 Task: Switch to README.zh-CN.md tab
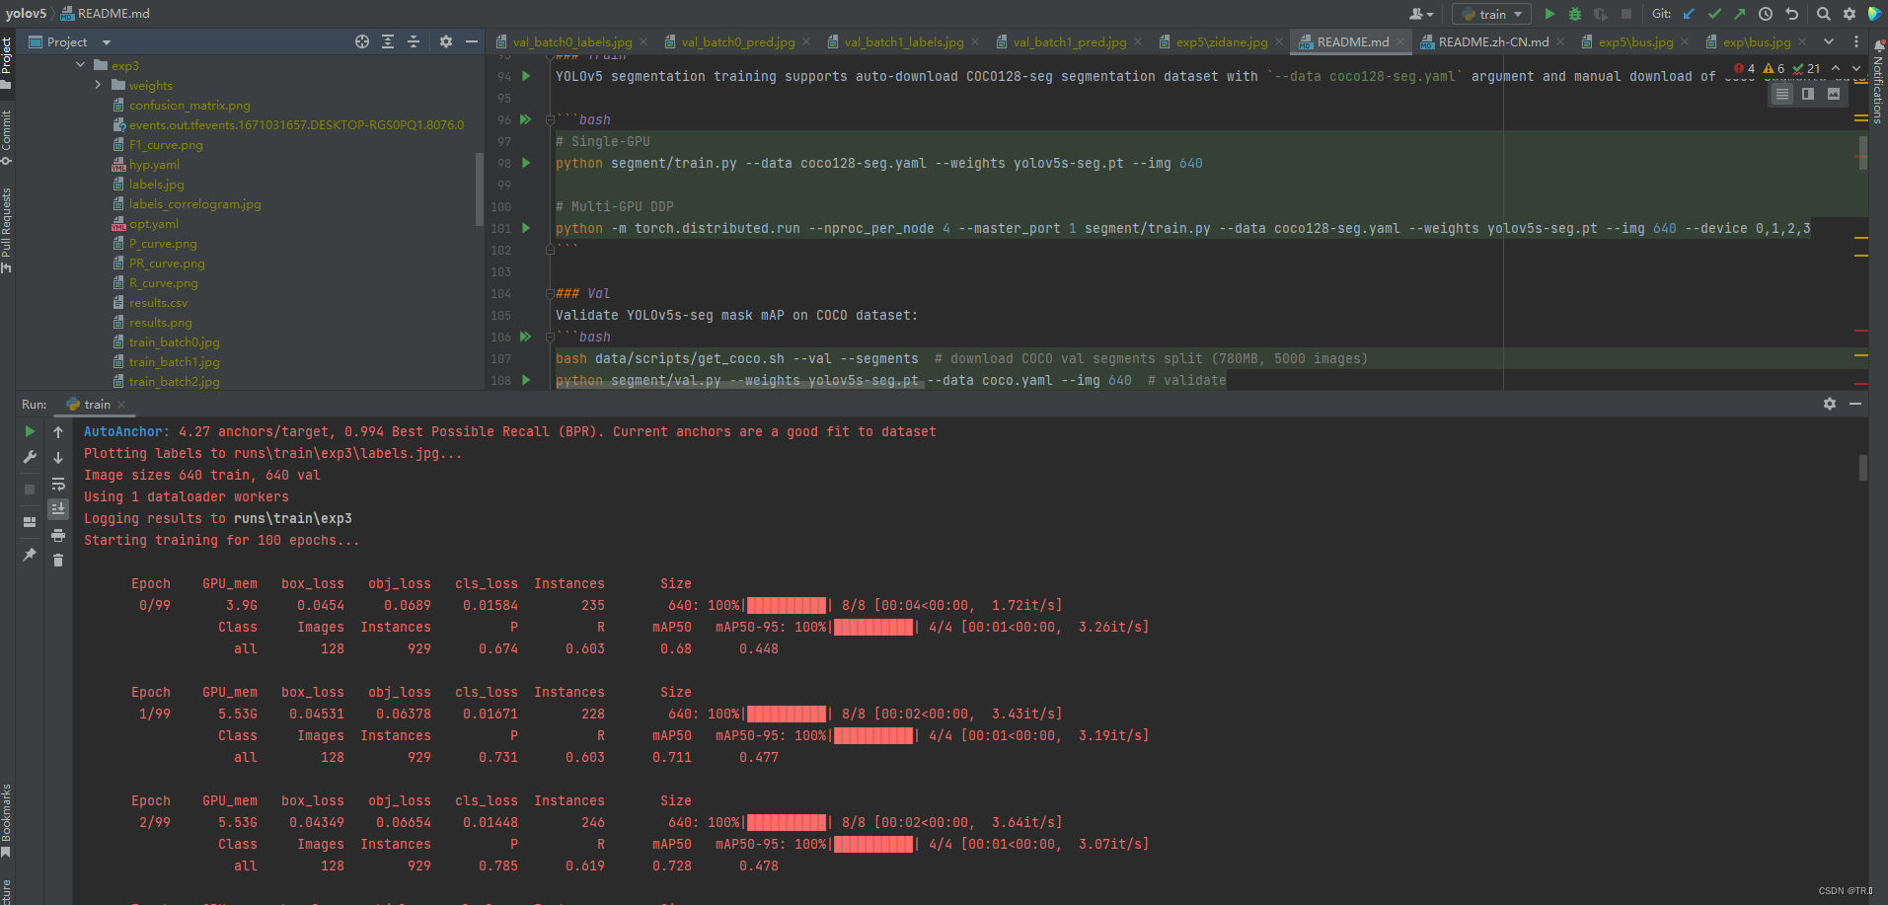point(1493,41)
